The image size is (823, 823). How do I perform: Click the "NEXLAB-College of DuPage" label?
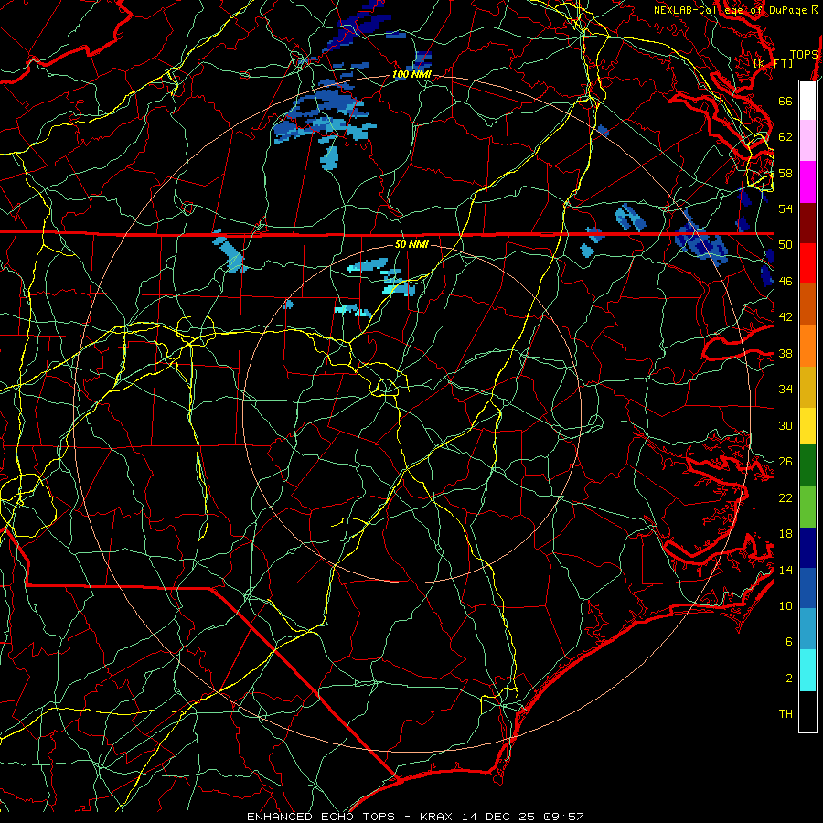pos(730,10)
